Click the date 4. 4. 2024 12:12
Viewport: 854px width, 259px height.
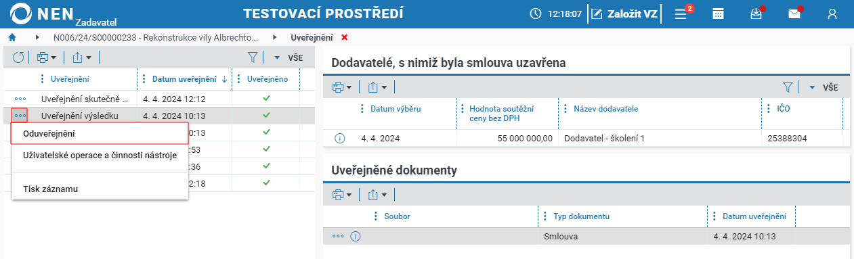point(174,99)
